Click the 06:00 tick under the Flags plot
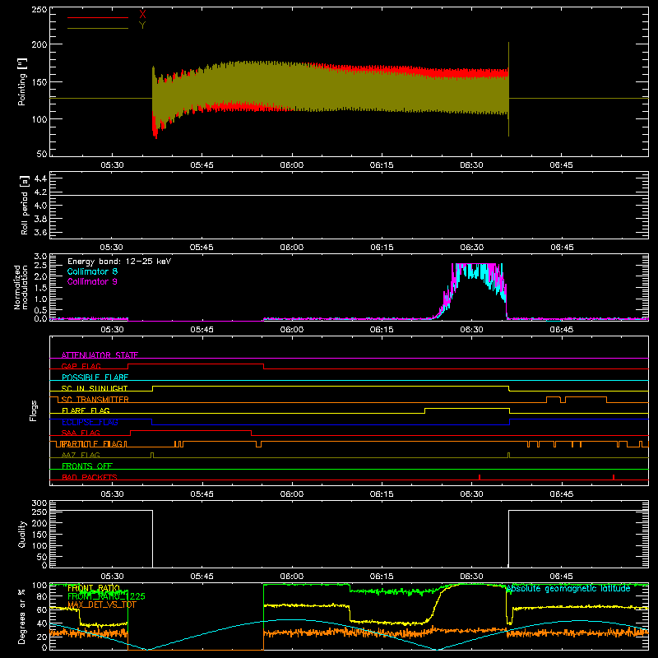 point(292,494)
